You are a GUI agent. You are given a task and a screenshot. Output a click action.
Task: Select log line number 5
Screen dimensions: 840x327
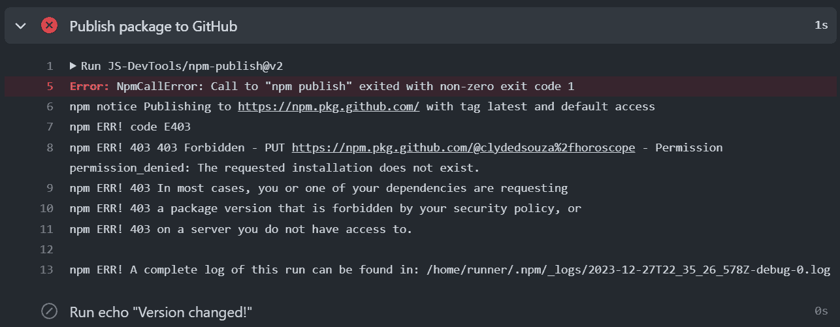[50, 86]
